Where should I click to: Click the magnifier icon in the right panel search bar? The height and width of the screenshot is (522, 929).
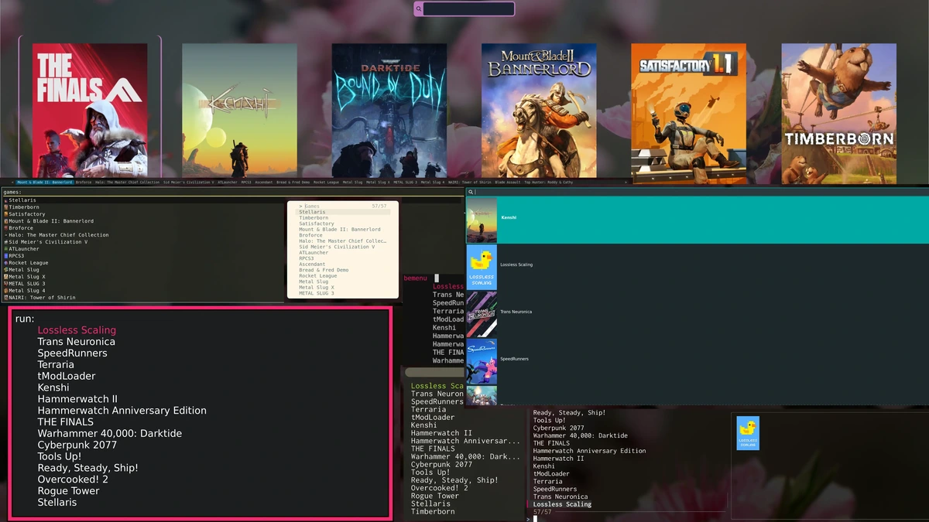tap(471, 191)
